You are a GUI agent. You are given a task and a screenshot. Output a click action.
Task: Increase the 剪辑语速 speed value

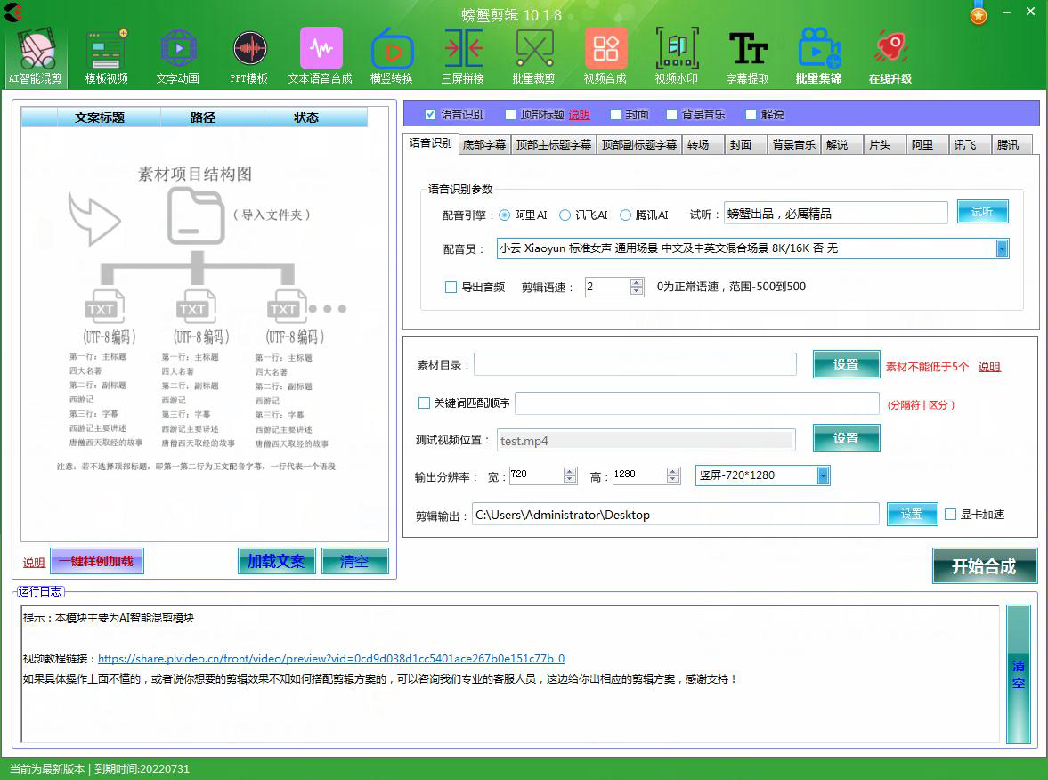(635, 282)
